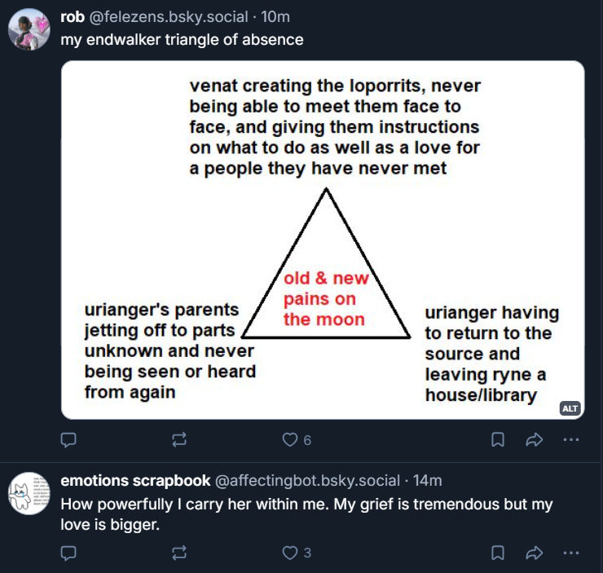Image resolution: width=603 pixels, height=573 pixels.
Task: Repost rob's endwalker triangle post
Action: pos(179,440)
